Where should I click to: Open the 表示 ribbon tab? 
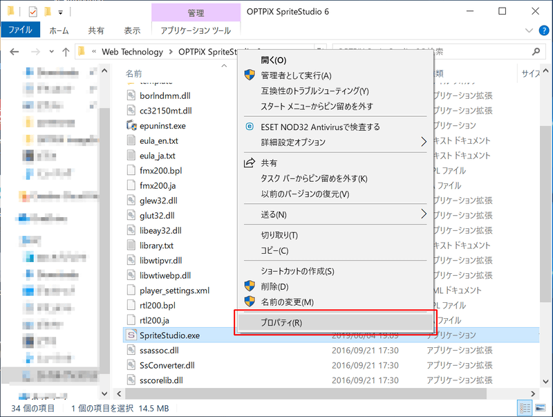pos(132,30)
